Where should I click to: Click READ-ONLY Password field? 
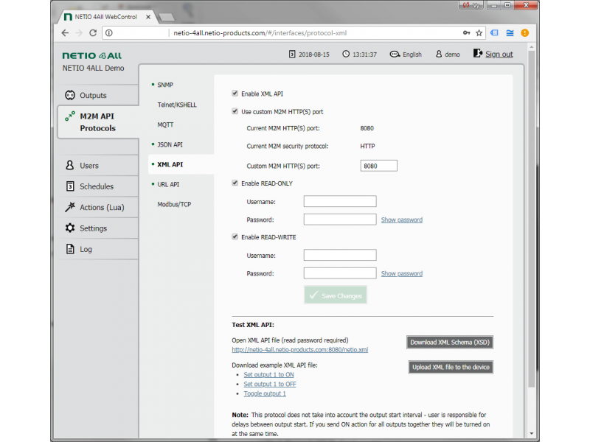(x=340, y=220)
